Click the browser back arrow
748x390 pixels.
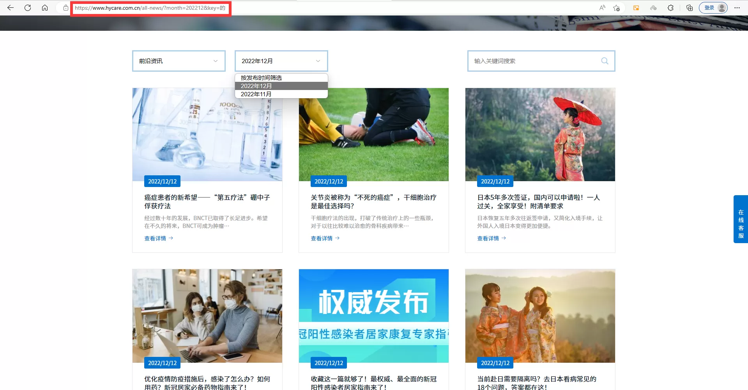point(11,8)
